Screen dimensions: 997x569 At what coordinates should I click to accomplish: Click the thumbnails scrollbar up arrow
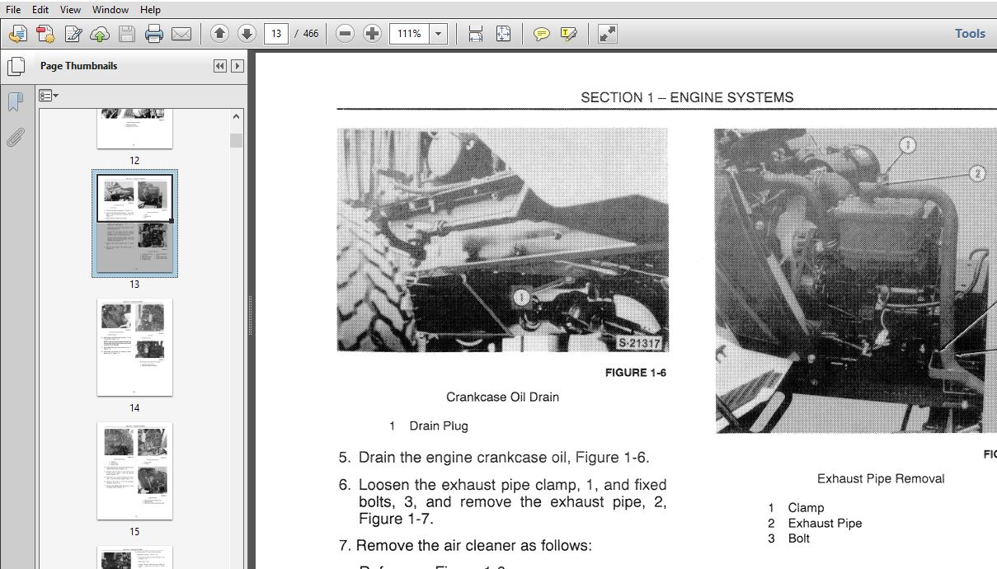[x=237, y=117]
